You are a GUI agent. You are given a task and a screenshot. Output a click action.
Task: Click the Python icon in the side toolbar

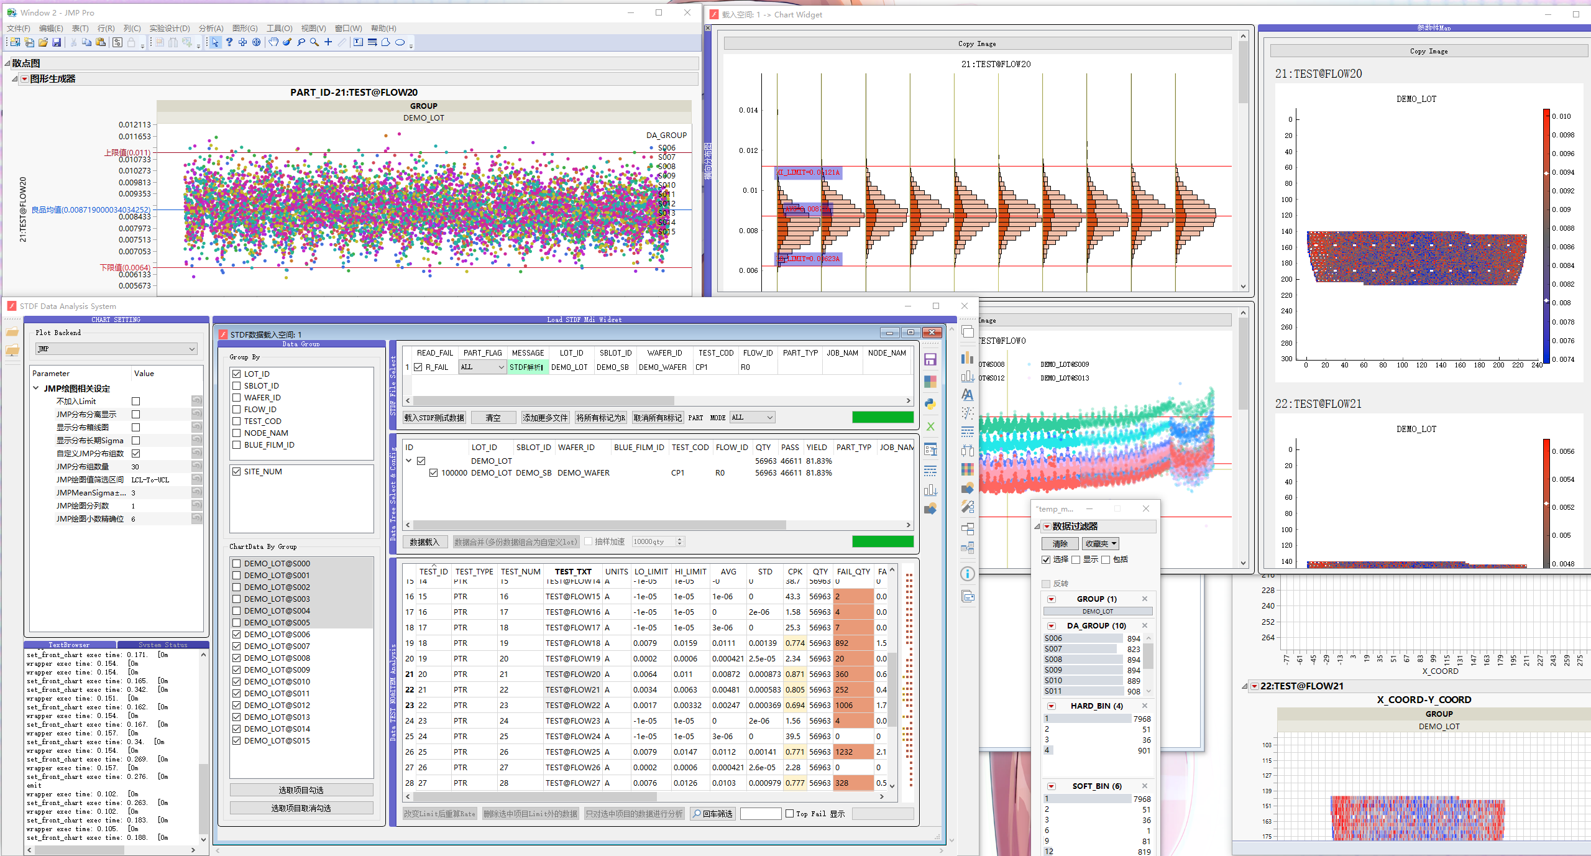930,404
